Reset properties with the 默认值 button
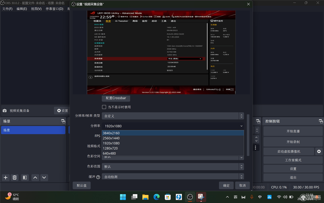This screenshot has height=203, width=324. (x=82, y=186)
